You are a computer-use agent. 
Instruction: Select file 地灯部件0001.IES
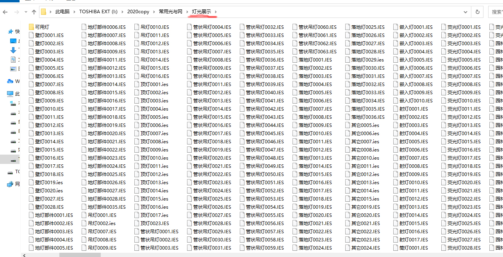click(51, 215)
